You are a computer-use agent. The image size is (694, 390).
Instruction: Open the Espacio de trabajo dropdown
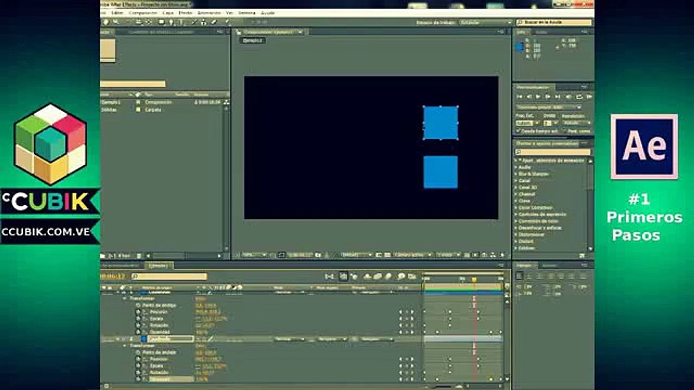[x=485, y=22]
